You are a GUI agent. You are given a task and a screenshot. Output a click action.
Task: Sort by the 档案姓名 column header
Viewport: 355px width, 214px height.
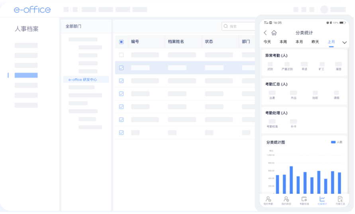176,42
